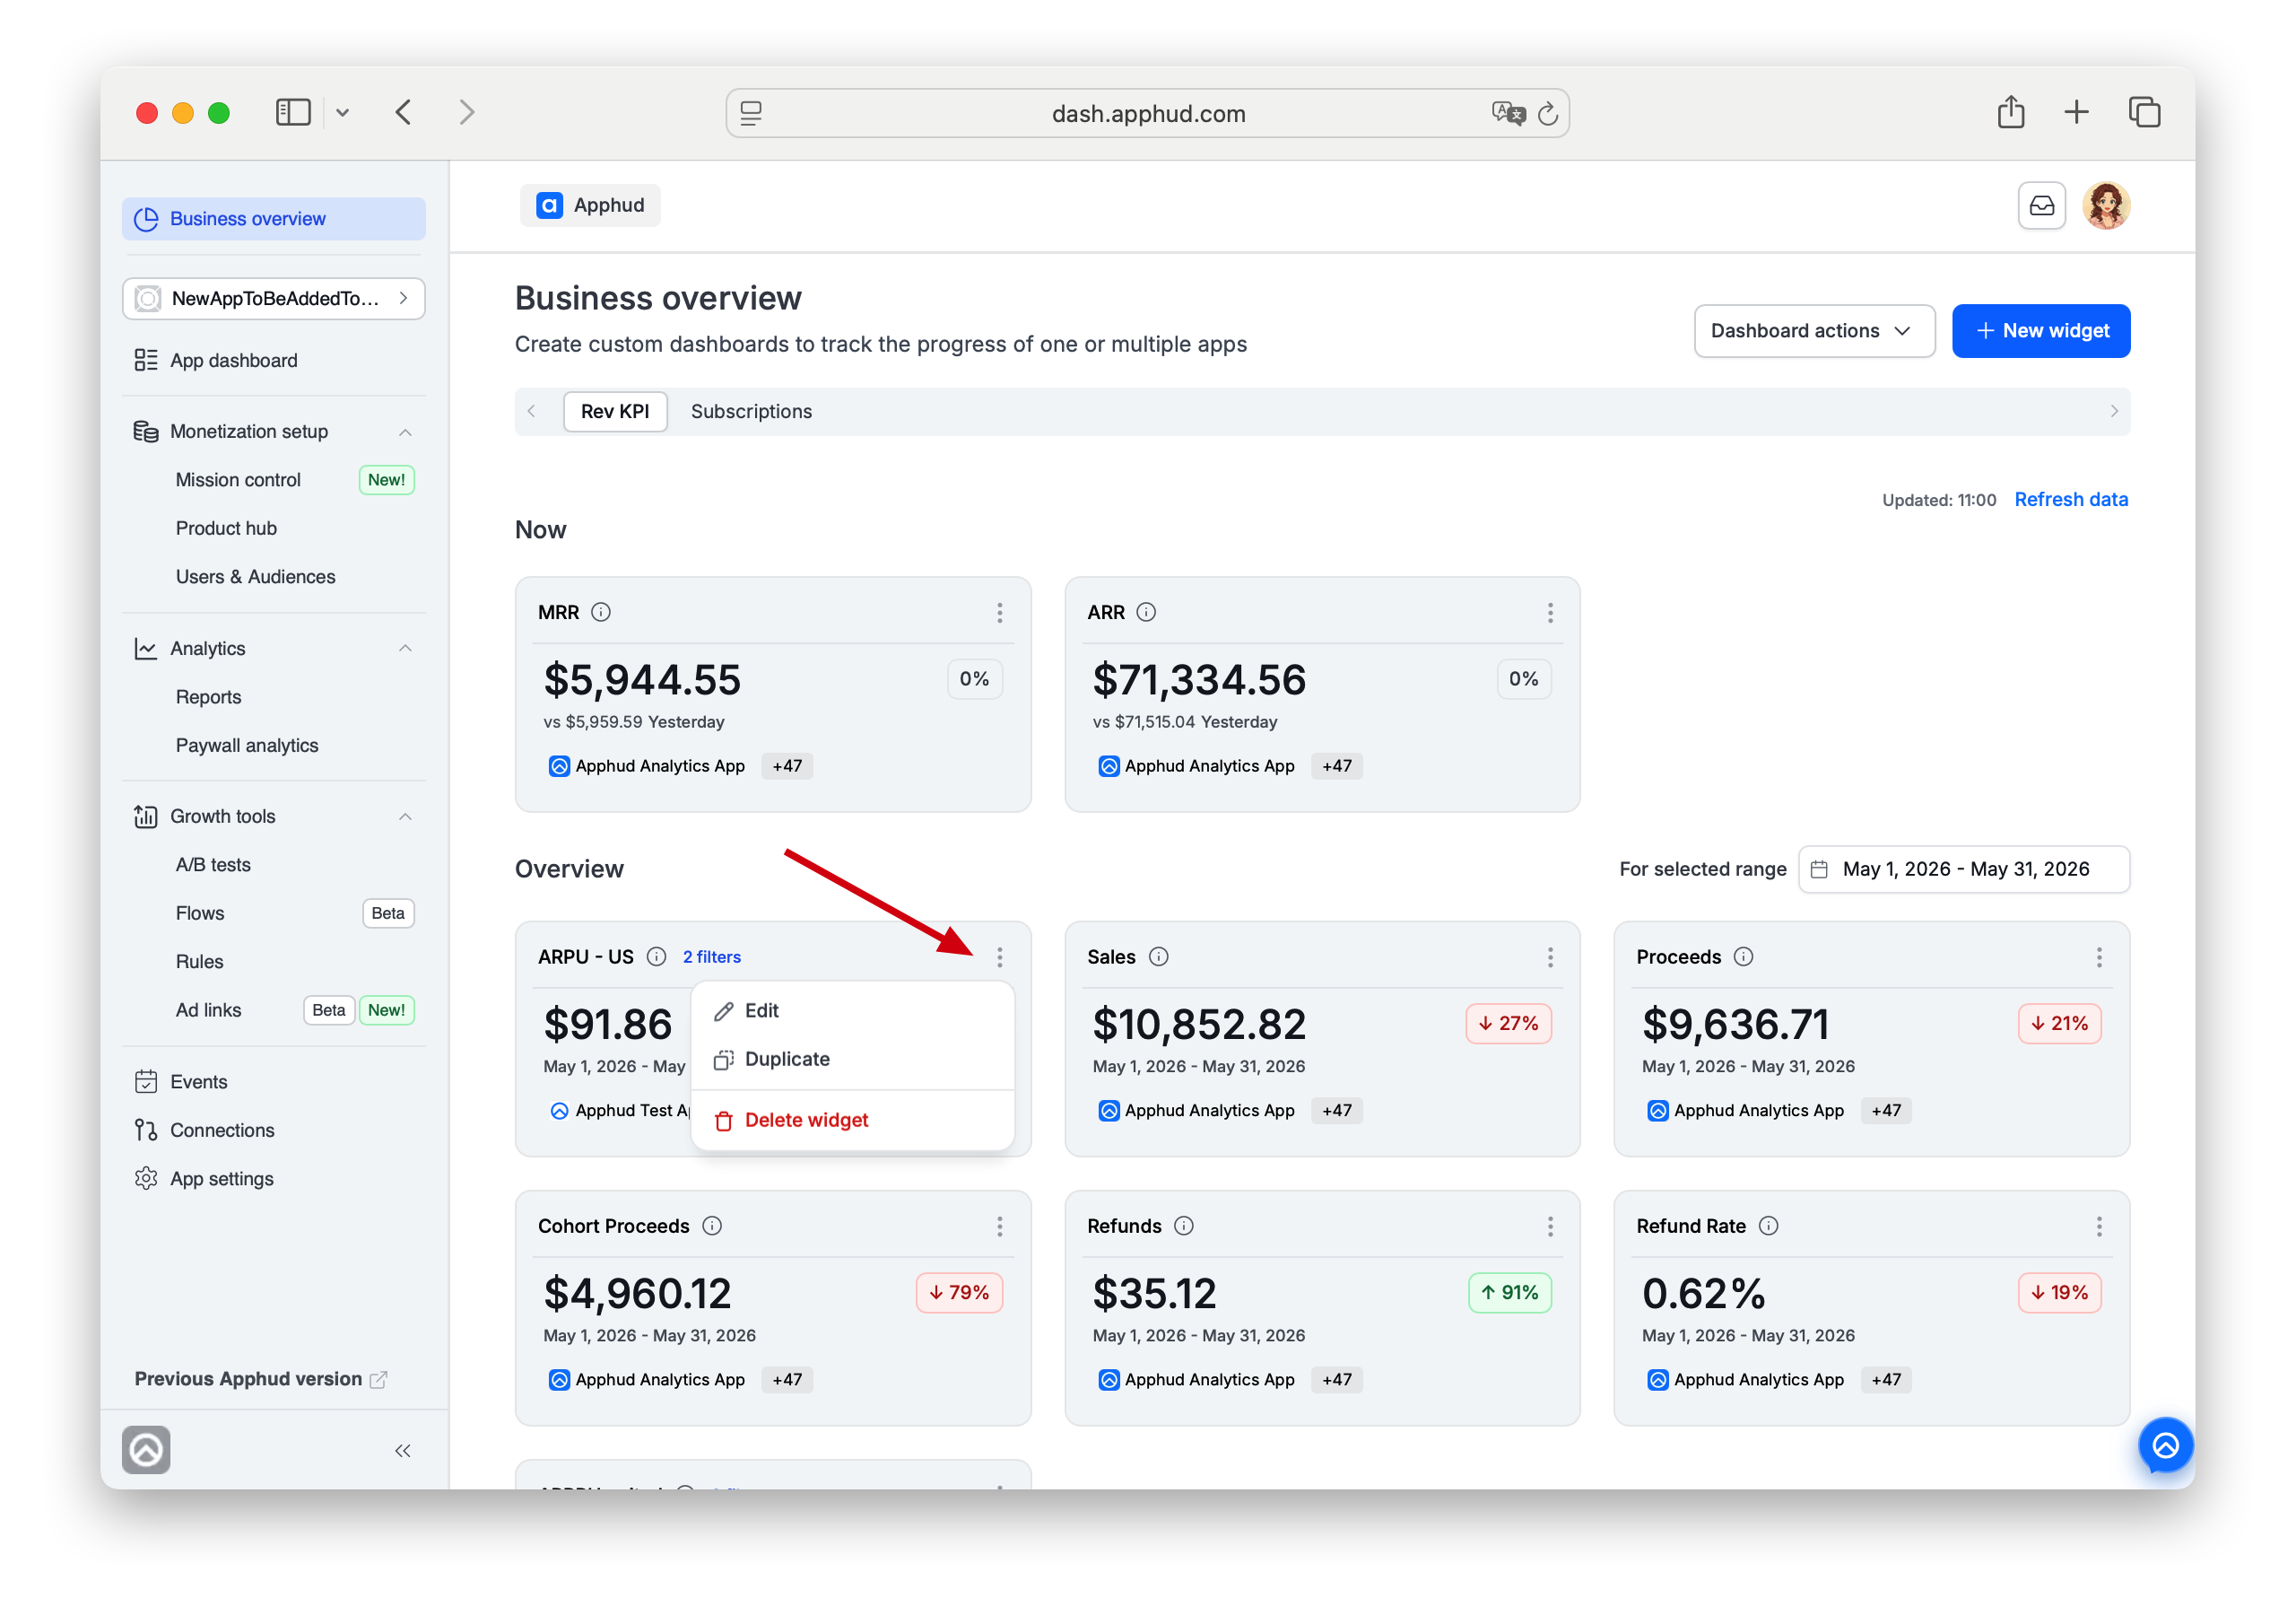The height and width of the screenshot is (1624, 2296).
Task: Select Duplicate from the widget menu
Action: pyautogui.click(x=852, y=1060)
